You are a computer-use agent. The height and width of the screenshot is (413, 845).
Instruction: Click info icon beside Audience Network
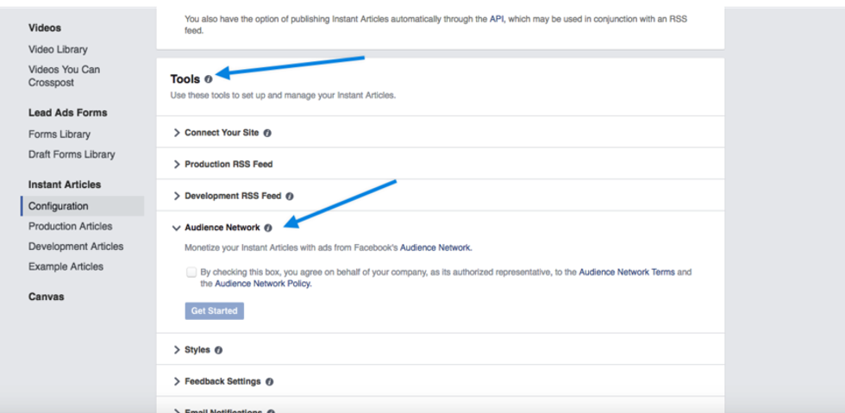point(268,228)
